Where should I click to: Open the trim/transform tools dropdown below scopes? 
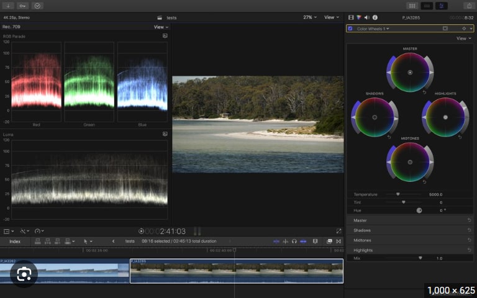click(24, 232)
